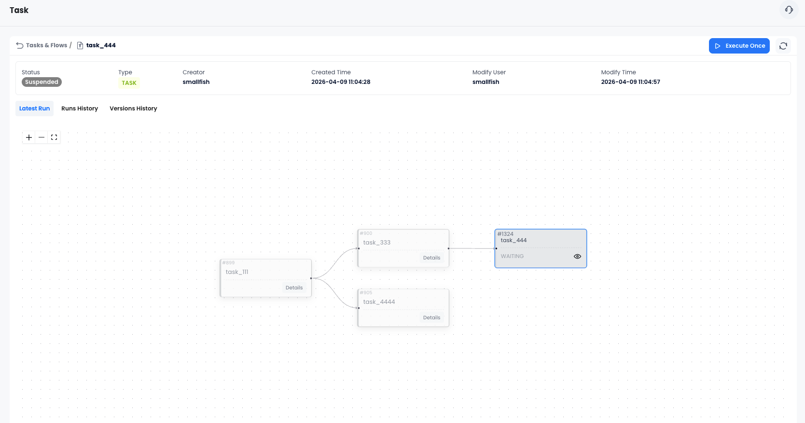This screenshot has width=805, height=423.
Task: Switch to the Runs History tab
Action: (x=80, y=109)
